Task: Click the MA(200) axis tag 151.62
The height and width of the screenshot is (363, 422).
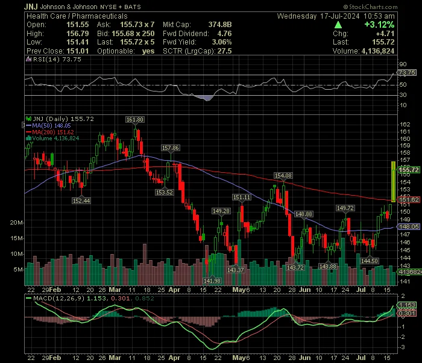Action: [x=409, y=200]
